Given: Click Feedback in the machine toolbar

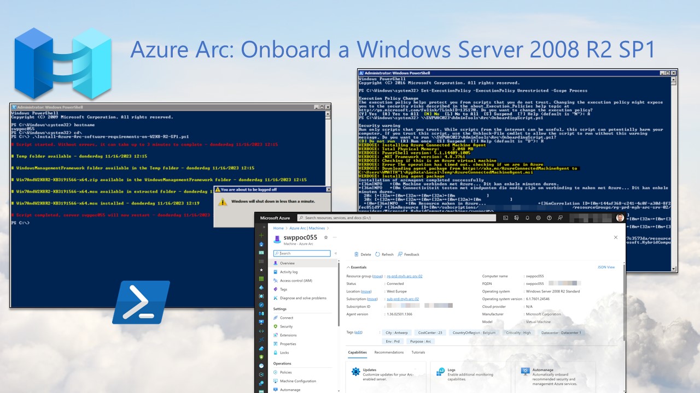Looking at the screenshot, I should tap(409, 254).
